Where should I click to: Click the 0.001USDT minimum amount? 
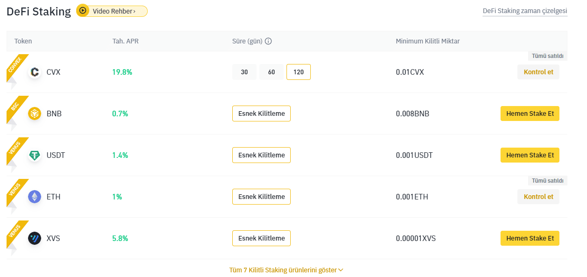click(x=415, y=155)
